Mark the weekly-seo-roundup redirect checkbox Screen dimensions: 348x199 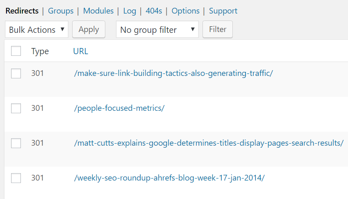coord(16,178)
